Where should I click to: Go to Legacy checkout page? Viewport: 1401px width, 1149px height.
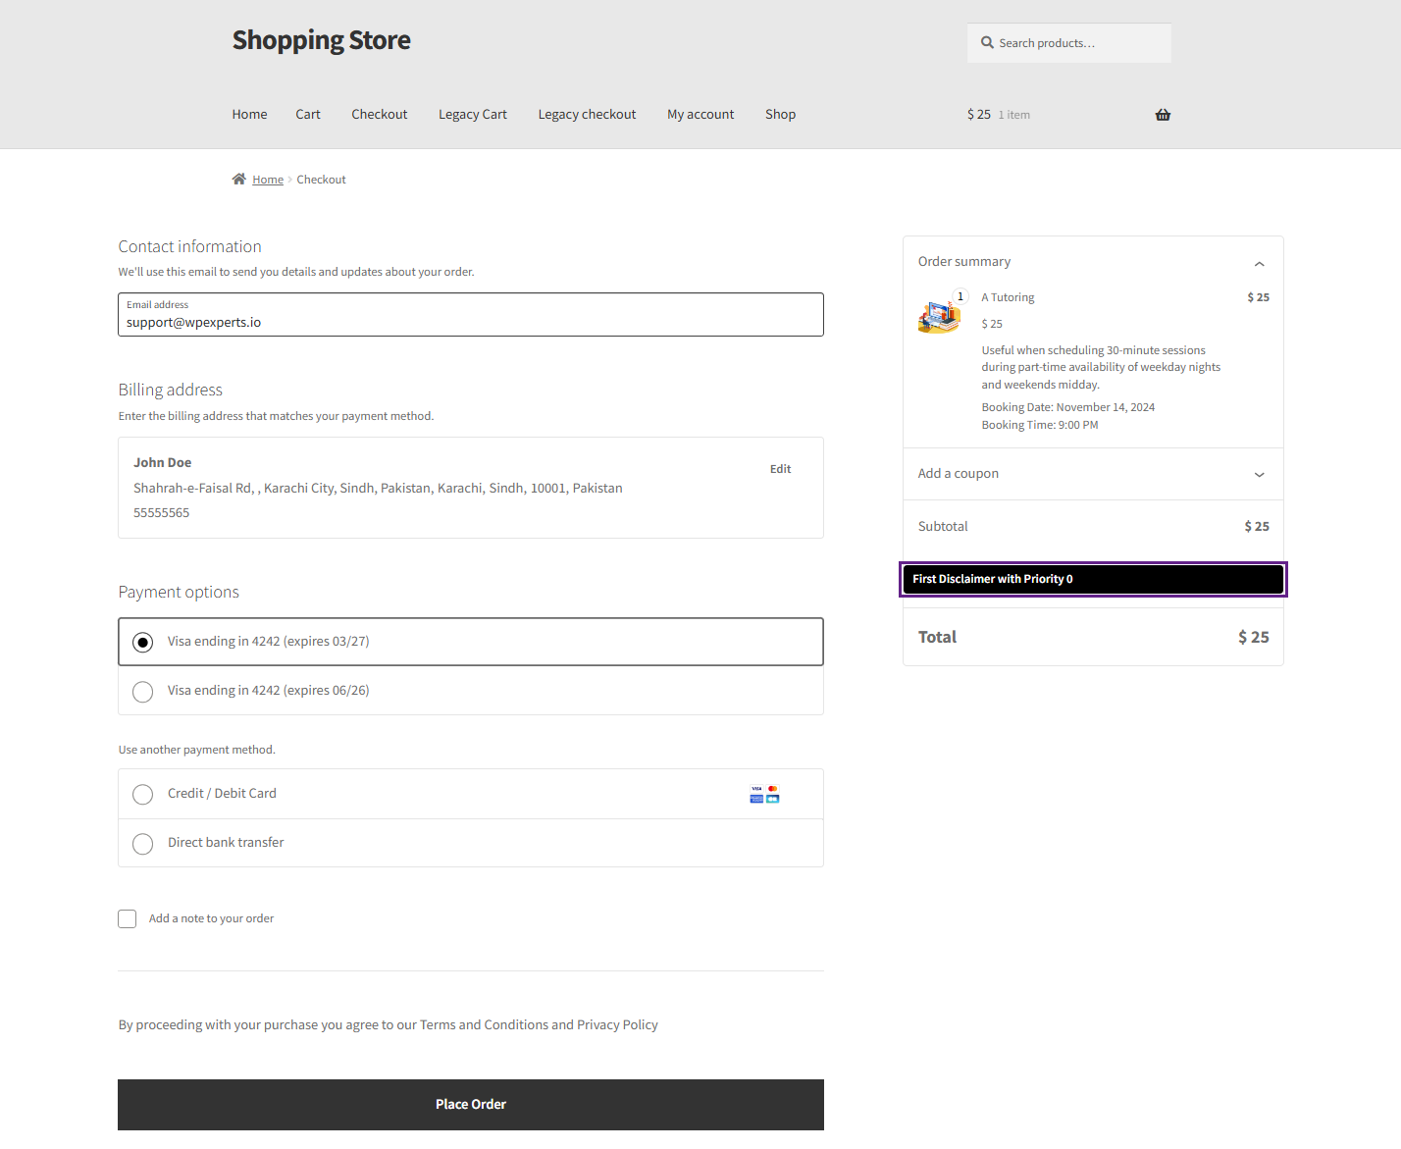pyautogui.click(x=587, y=115)
